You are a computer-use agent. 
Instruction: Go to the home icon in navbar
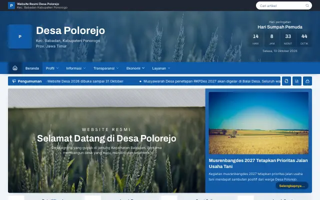[x=15, y=68]
